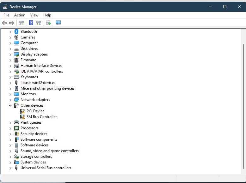Viewport: 246px width, 183px height.
Task: Collapse the Other devices category
Action: [x=10, y=105]
